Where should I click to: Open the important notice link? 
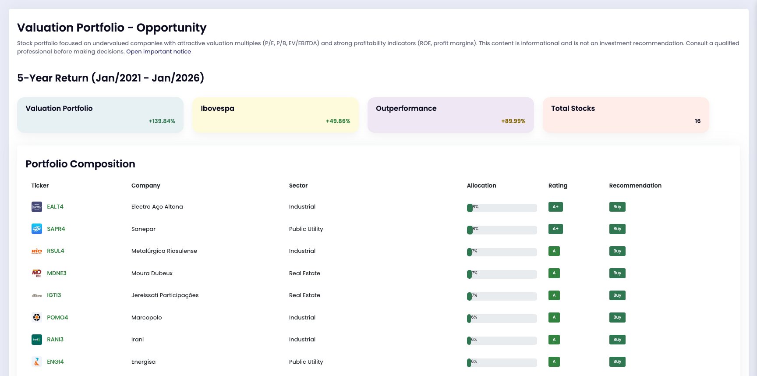(x=159, y=51)
